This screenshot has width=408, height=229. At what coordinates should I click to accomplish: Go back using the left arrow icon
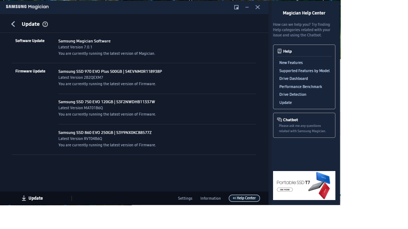coord(13,24)
